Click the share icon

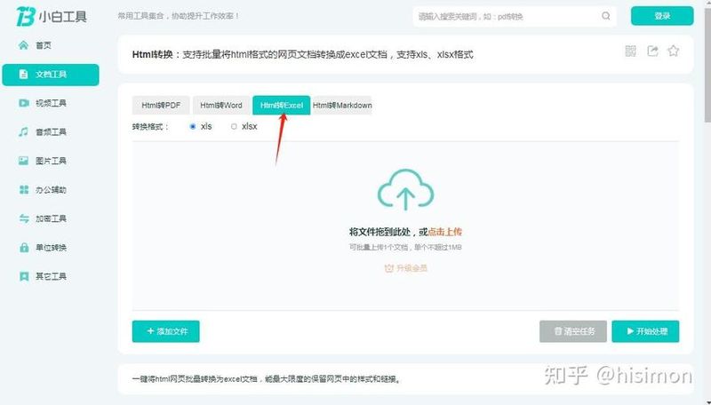pyautogui.click(x=652, y=51)
